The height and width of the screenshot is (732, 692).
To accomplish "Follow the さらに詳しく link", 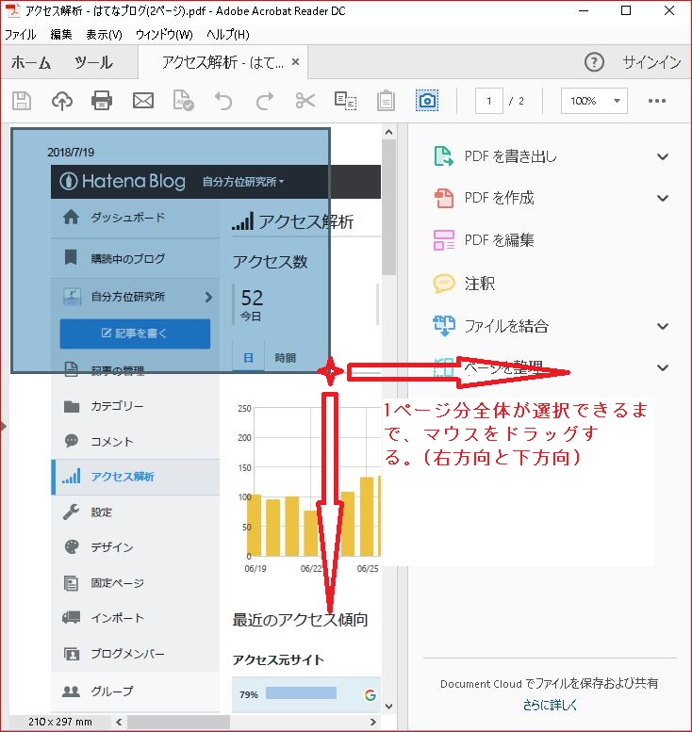I will point(550,705).
